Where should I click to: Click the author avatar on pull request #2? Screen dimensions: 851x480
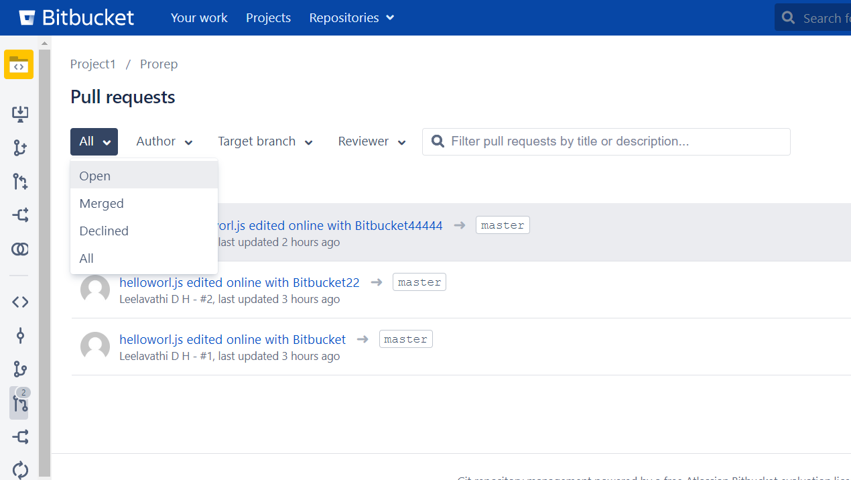[95, 290]
